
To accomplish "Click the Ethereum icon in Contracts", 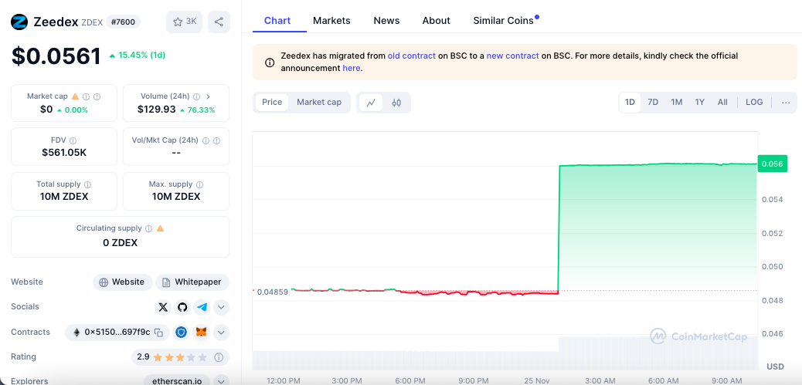I will [76, 333].
